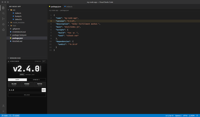Image resolution: width=200 pixels, height=117 pixels.
Task: Click Ln 3, Col 15 in status bar
Action: coord(169,116)
